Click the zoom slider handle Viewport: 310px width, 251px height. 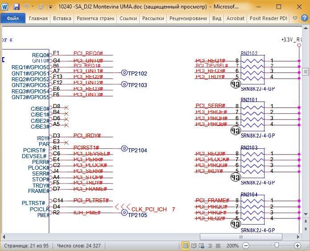click(277, 246)
